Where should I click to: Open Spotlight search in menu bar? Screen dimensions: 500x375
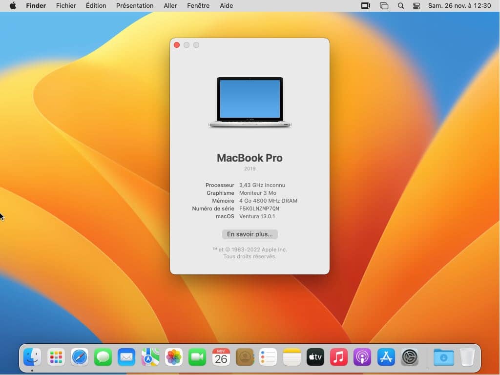coord(401,6)
